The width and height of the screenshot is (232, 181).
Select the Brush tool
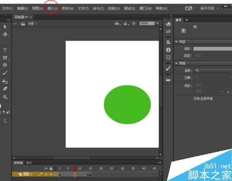coord(5,73)
